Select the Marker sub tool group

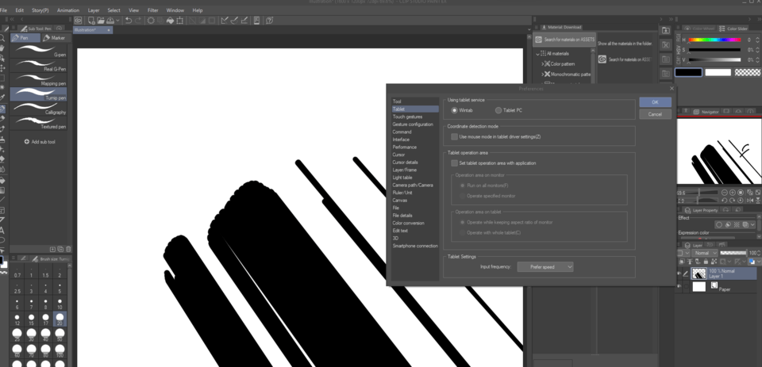(55, 37)
